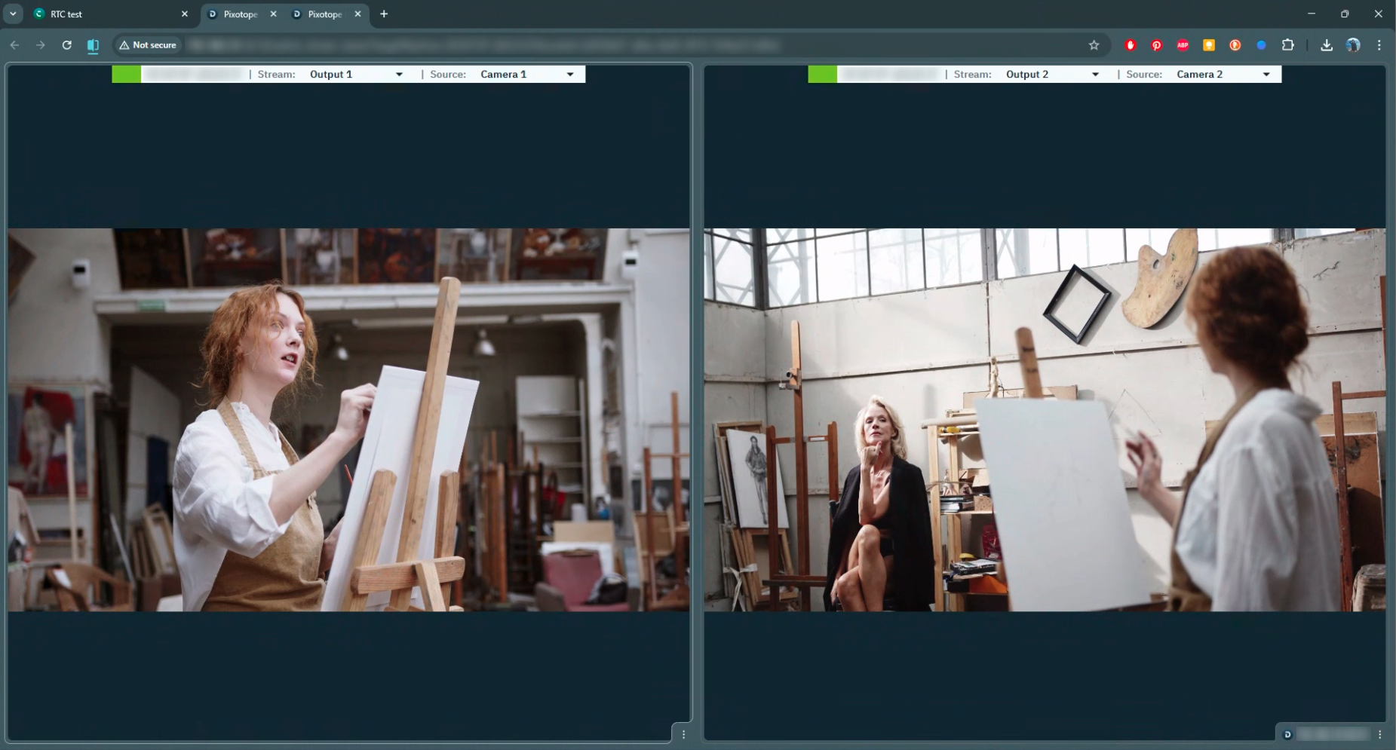The height and width of the screenshot is (750, 1396).
Task: Open the browser Downloads icon
Action: (x=1326, y=45)
